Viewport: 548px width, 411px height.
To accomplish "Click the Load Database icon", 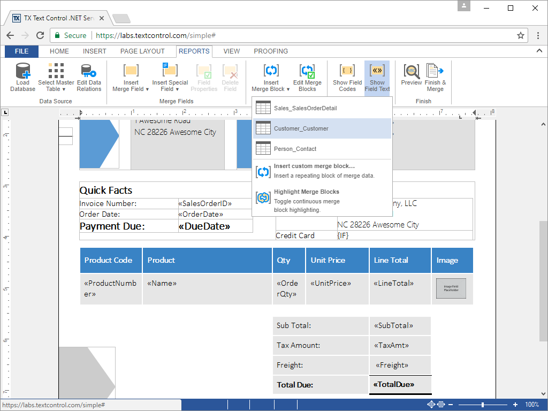I will click(x=22, y=71).
